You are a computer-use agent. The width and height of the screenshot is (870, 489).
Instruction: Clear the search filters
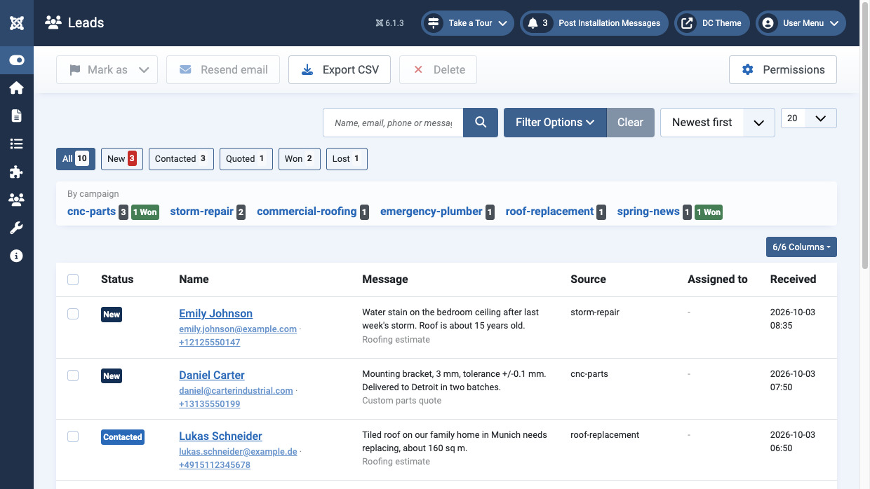click(x=630, y=123)
